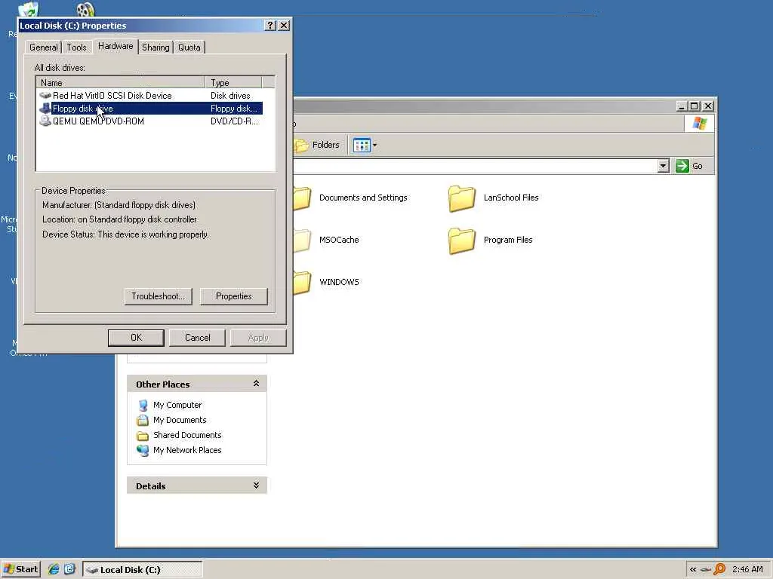
Task: Select the LanSchool Files folder icon
Action: tap(462, 198)
